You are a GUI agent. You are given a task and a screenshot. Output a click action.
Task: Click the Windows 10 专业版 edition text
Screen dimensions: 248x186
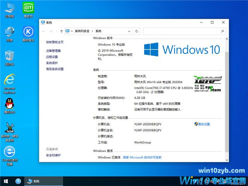pyautogui.click(x=111, y=45)
